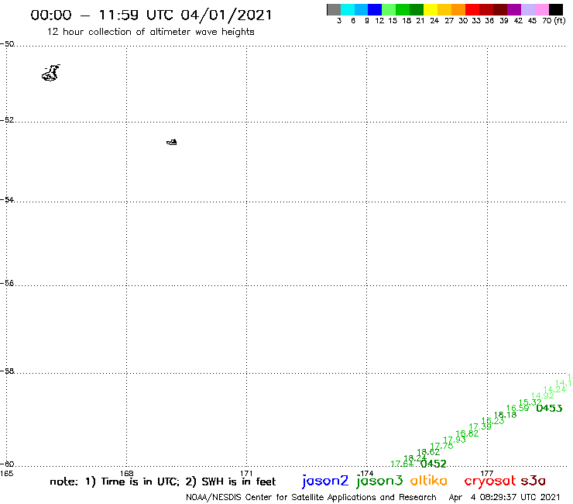Click the wave height value 14.92
573x504 pixels.
coord(543,395)
